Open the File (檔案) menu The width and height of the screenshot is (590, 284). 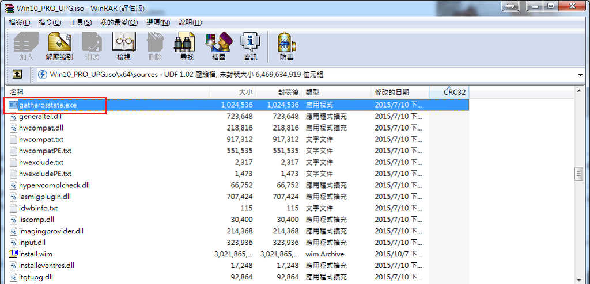point(20,22)
